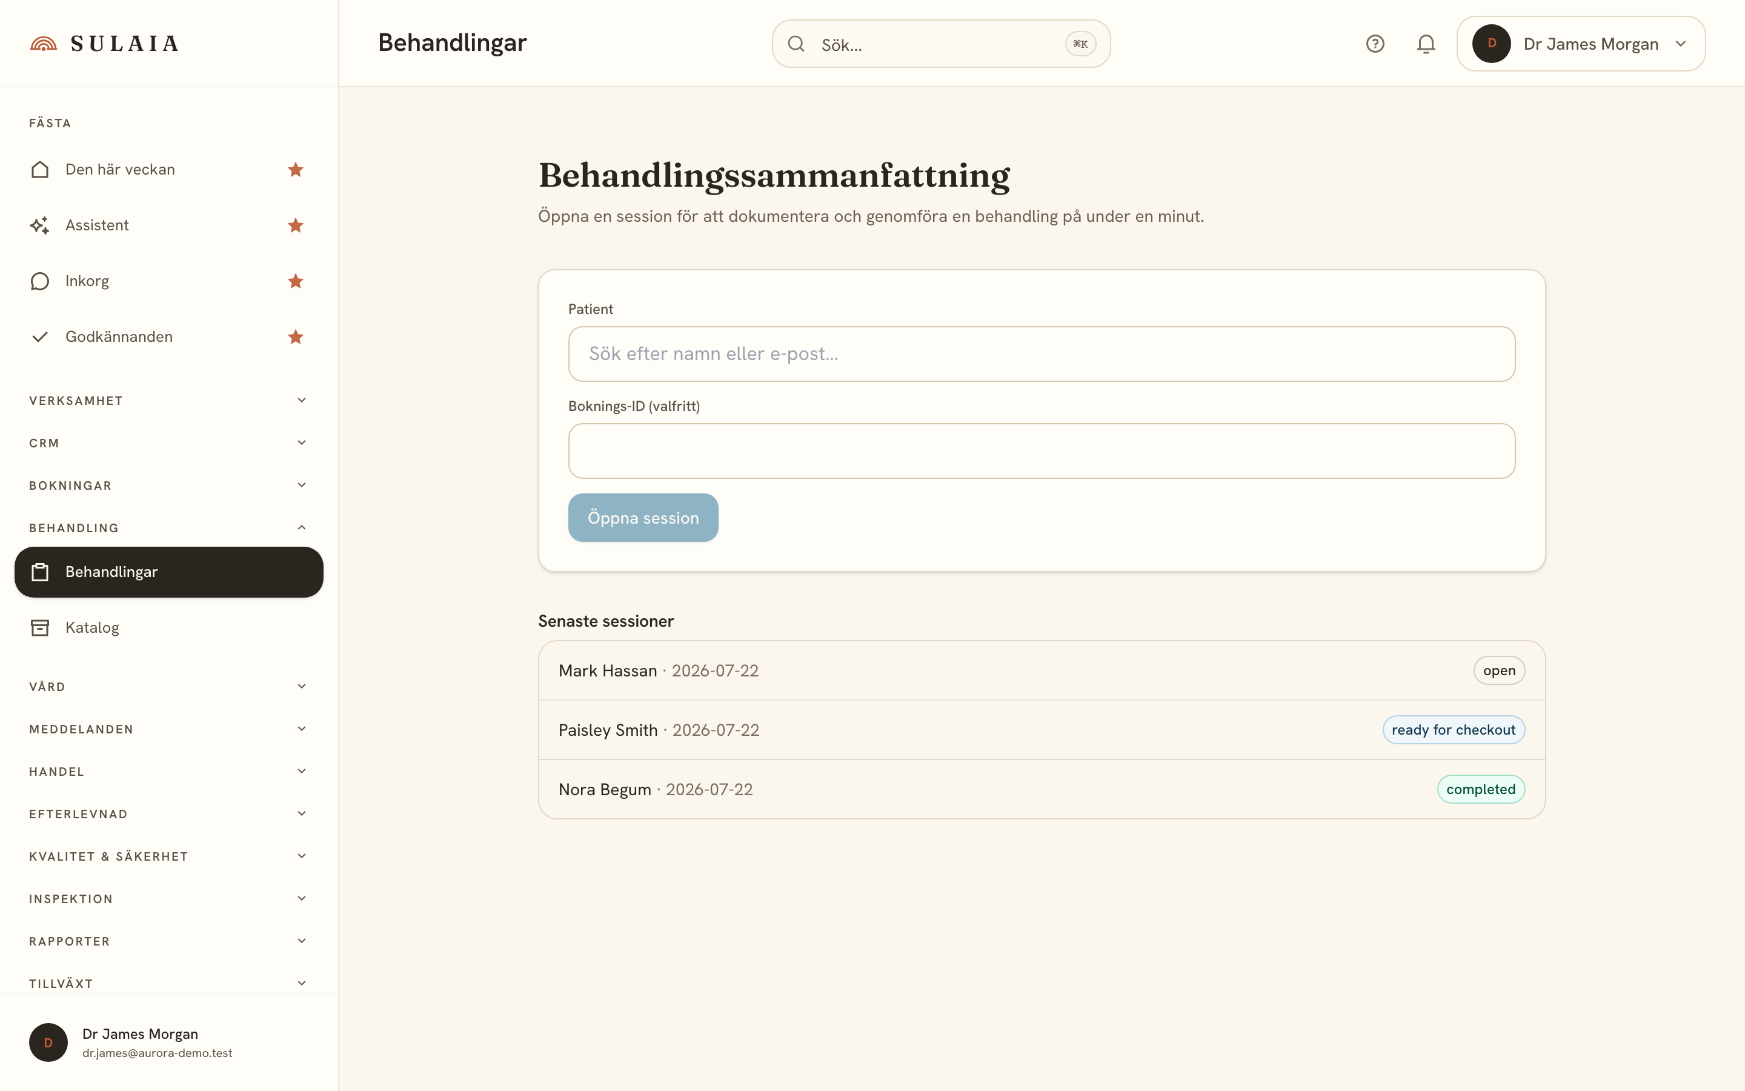Click the ⌘K shortcut badge
This screenshot has width=1745, height=1091.
(x=1080, y=44)
